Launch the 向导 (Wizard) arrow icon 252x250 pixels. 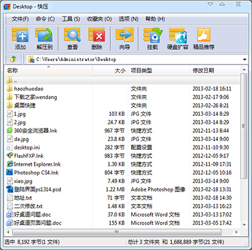point(125,35)
